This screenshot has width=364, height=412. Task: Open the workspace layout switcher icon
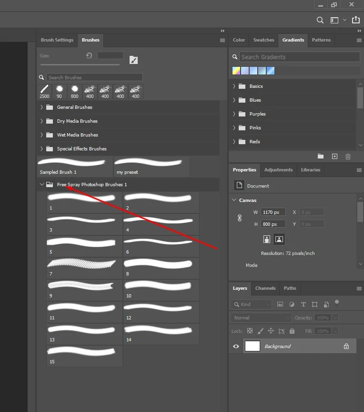[334, 20]
